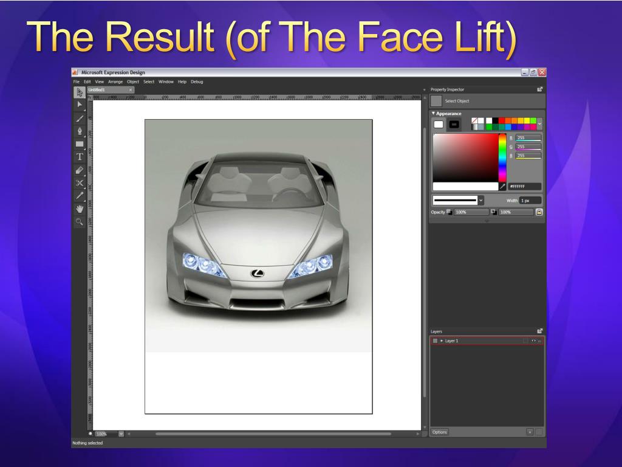Click the car image on the canvas
The width and height of the screenshot is (622, 467).
tap(258, 236)
